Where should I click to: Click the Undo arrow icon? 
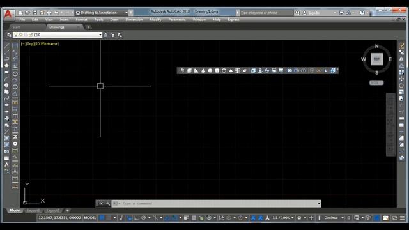pos(56,13)
